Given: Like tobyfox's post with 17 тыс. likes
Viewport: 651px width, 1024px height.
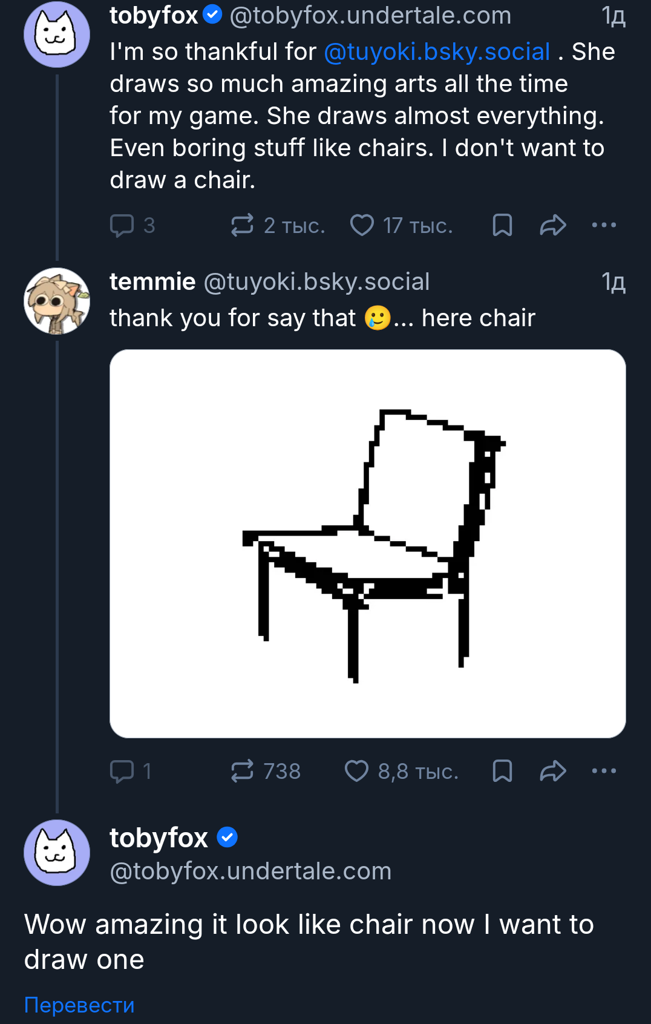Looking at the screenshot, I should point(362,225).
